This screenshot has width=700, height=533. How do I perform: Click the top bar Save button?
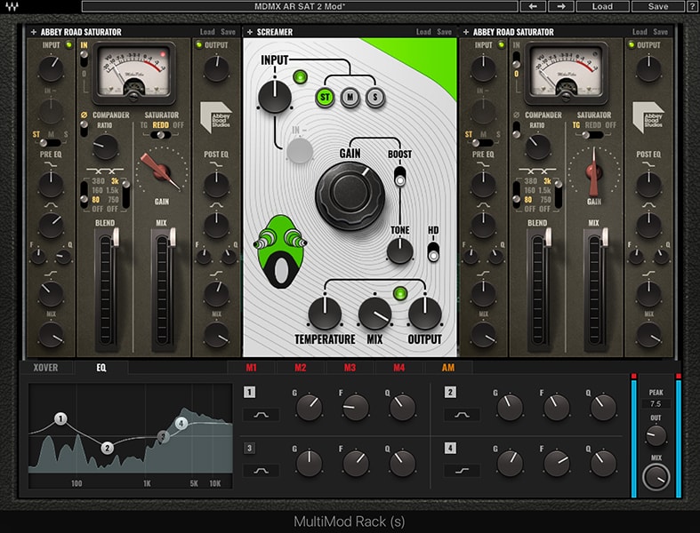tap(658, 6)
